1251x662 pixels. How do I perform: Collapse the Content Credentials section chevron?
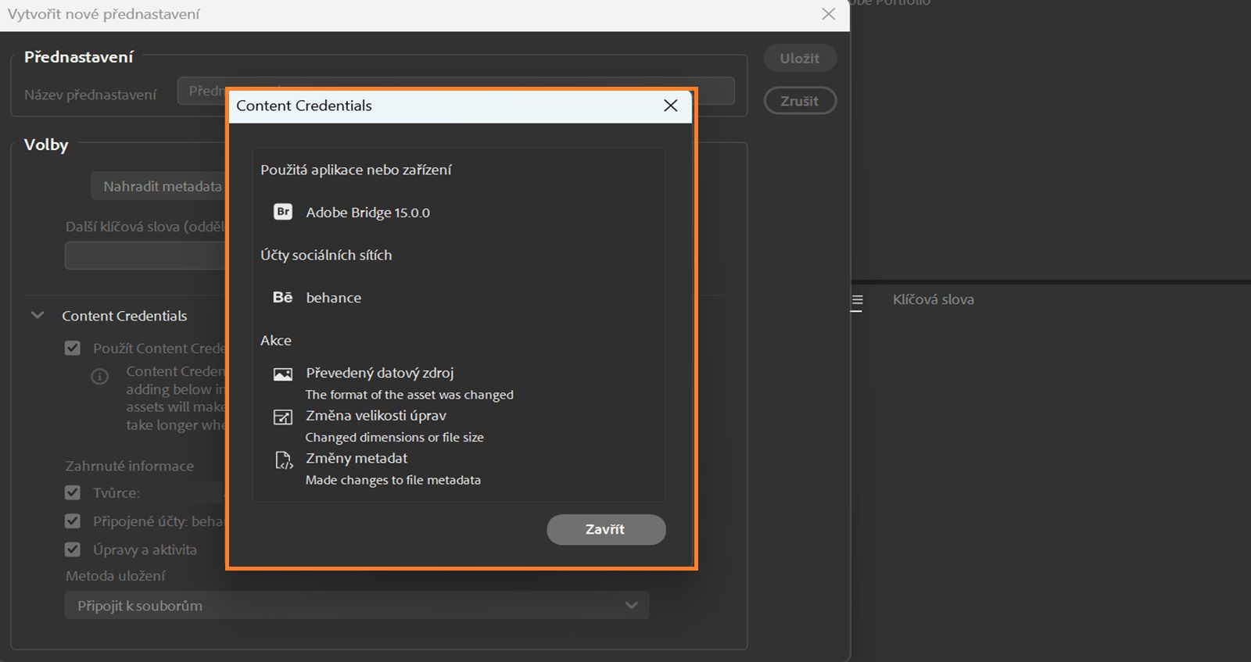(x=38, y=316)
